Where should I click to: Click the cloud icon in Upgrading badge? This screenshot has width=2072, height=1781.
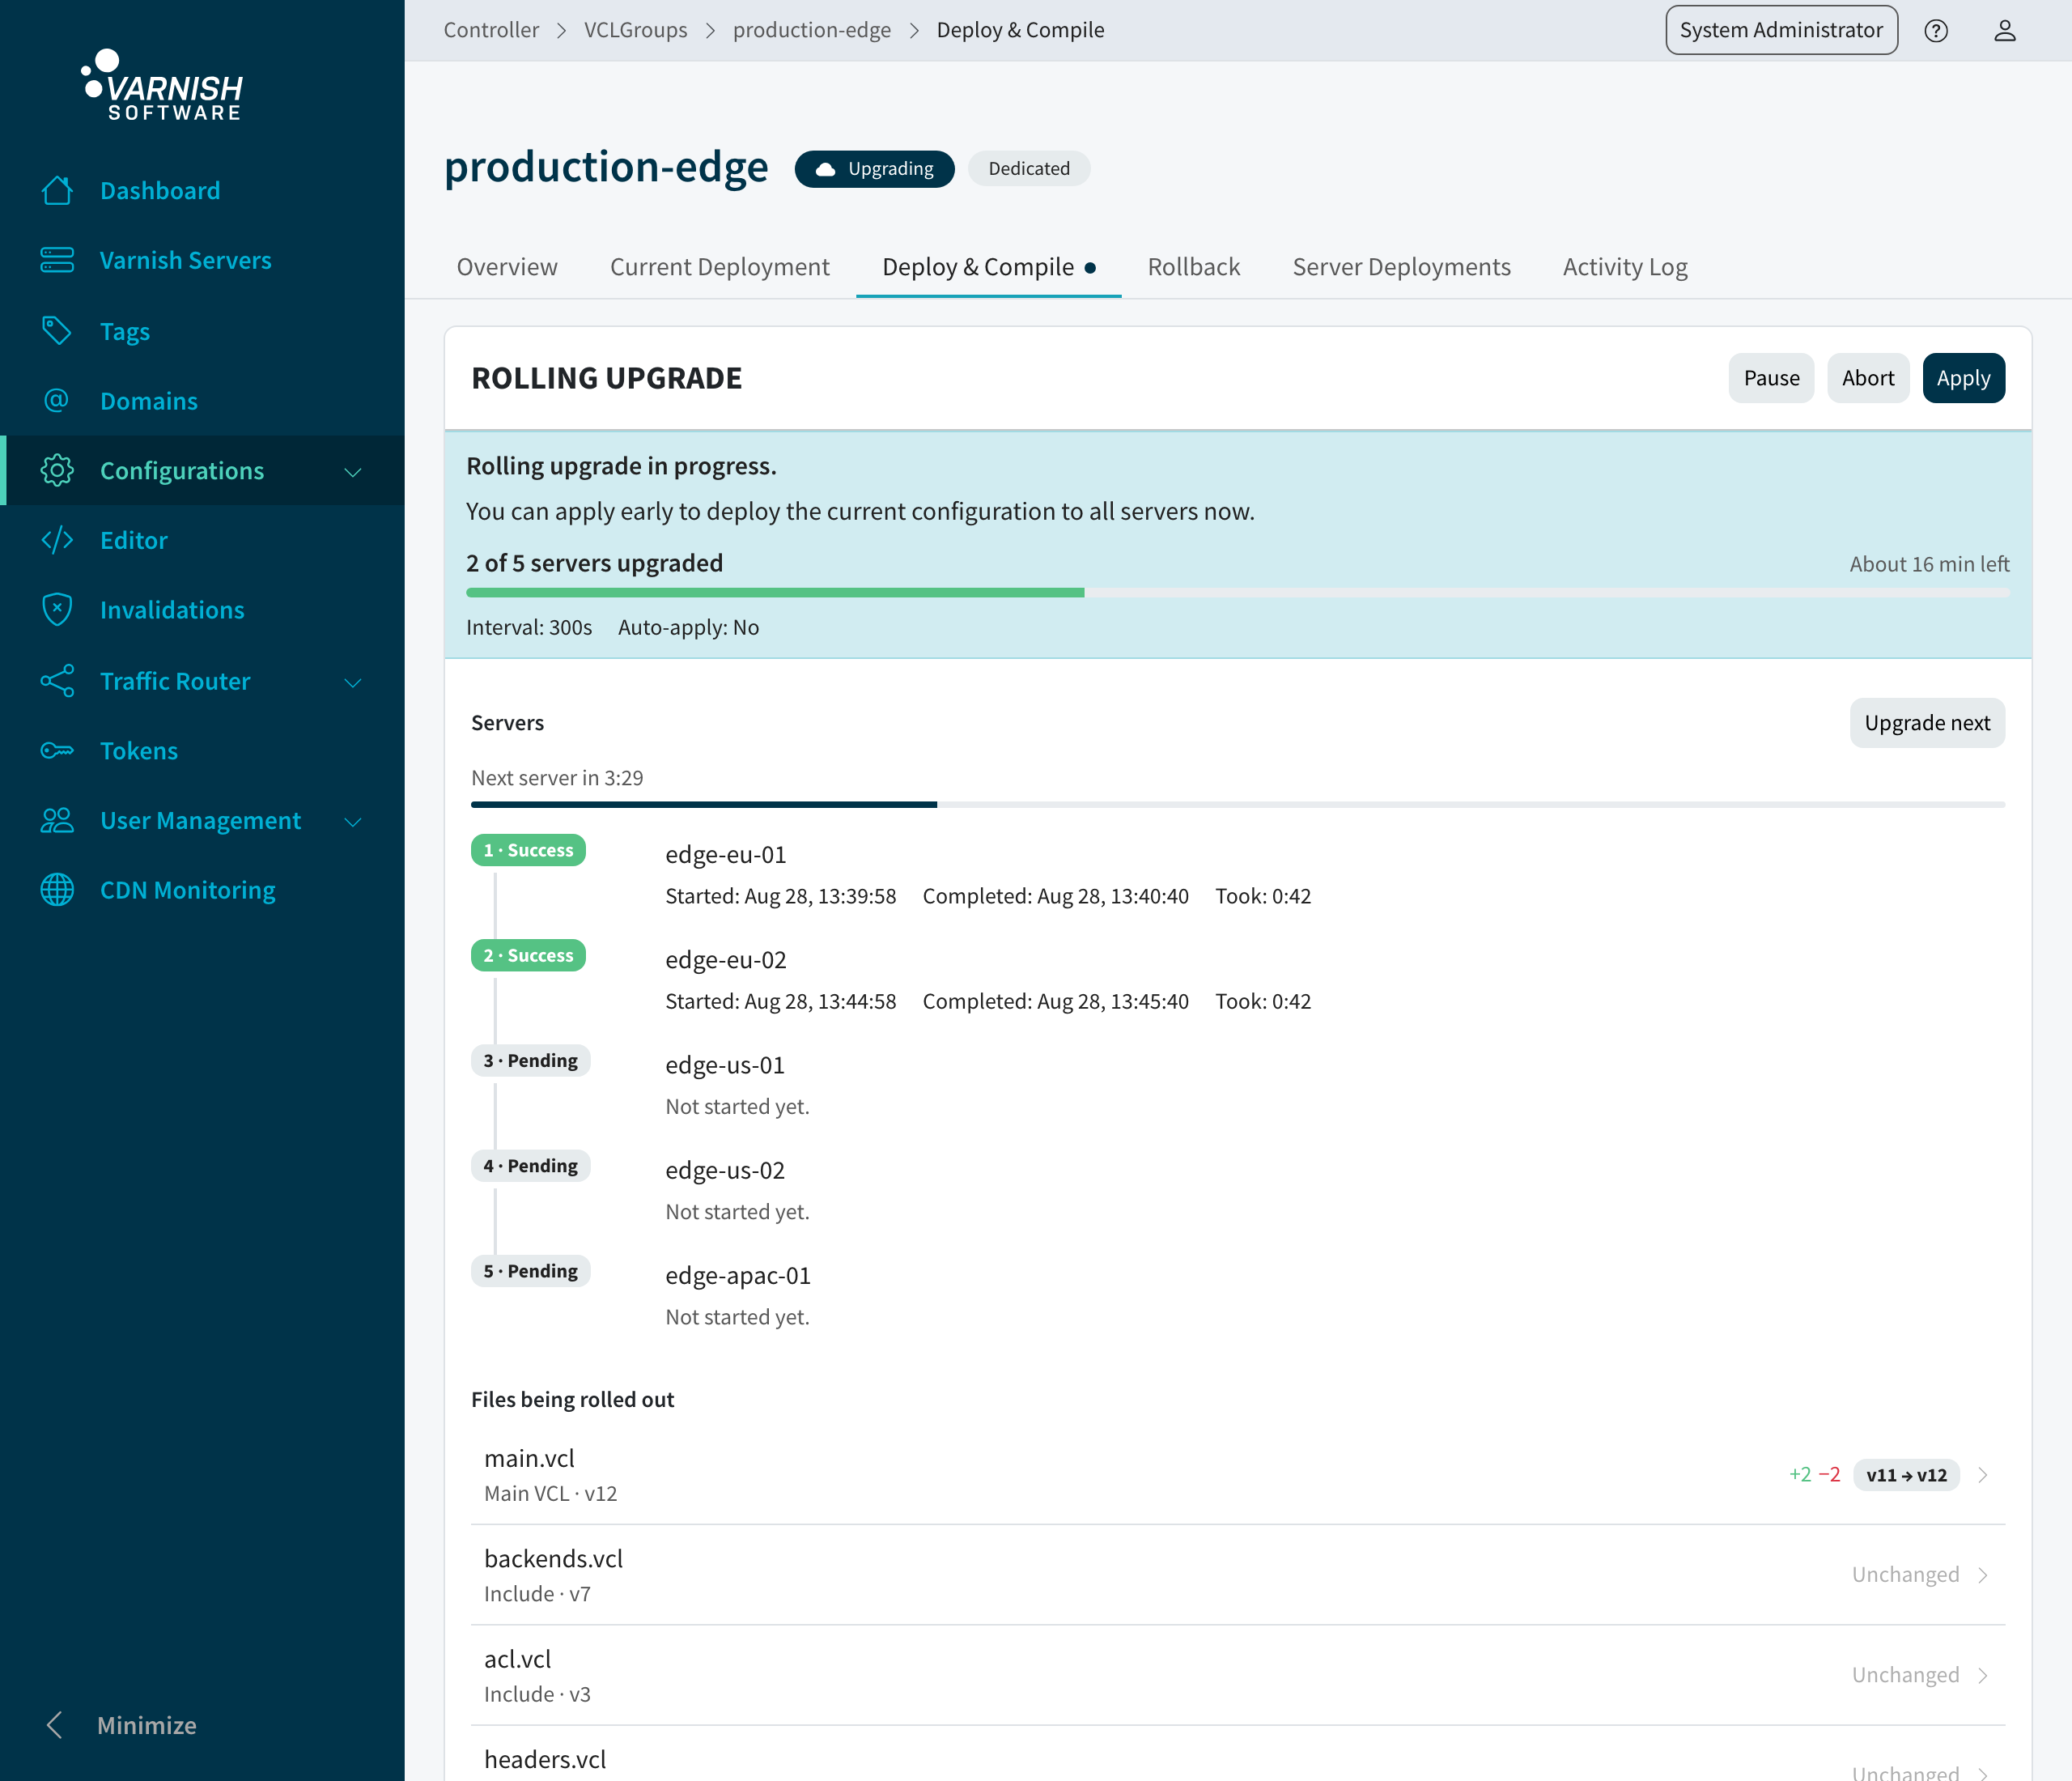tap(826, 169)
